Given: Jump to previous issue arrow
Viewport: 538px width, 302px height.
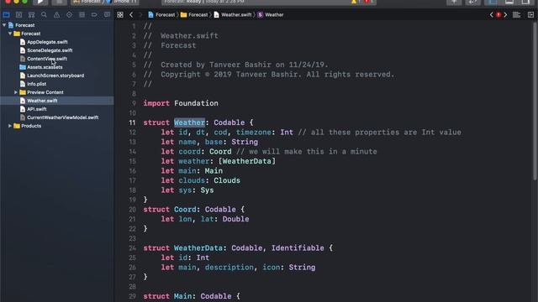Looking at the screenshot, I should tap(491, 15).
